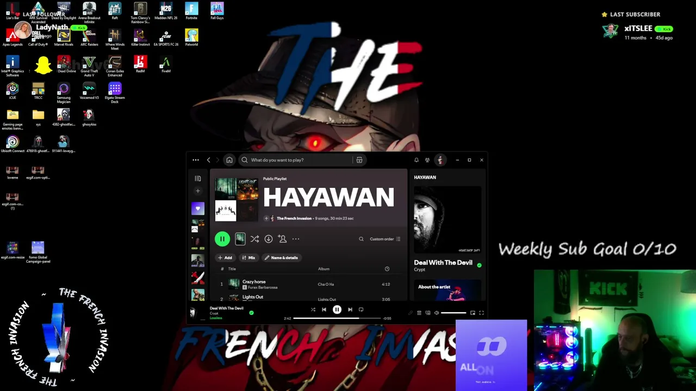Open the Elgato Stream Deck shortcut
The image size is (696, 391).
[115, 92]
